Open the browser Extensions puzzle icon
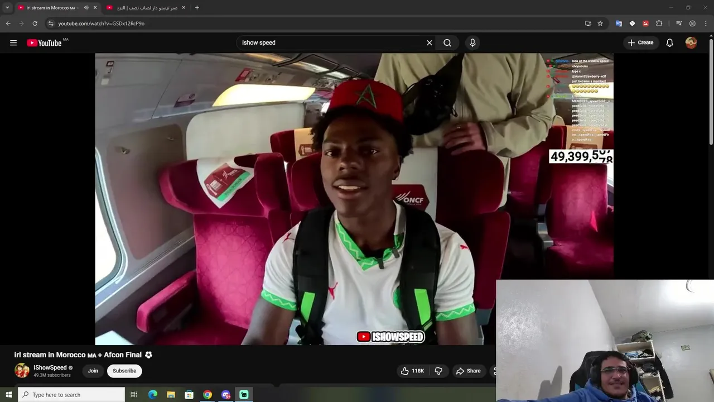Image resolution: width=714 pixels, height=402 pixels. pos(659,23)
